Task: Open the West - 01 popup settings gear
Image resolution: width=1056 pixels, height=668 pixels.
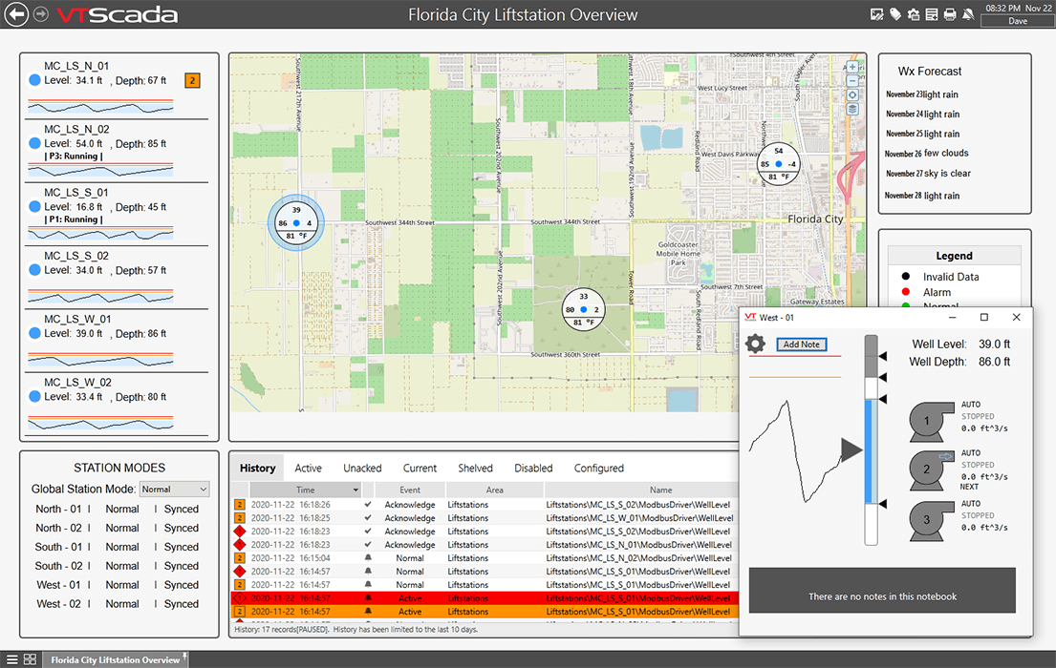Action: click(756, 344)
